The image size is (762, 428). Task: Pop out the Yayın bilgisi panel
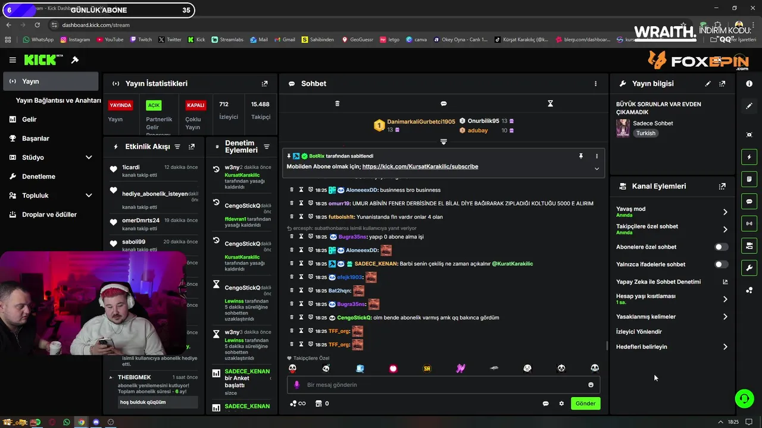point(722,84)
